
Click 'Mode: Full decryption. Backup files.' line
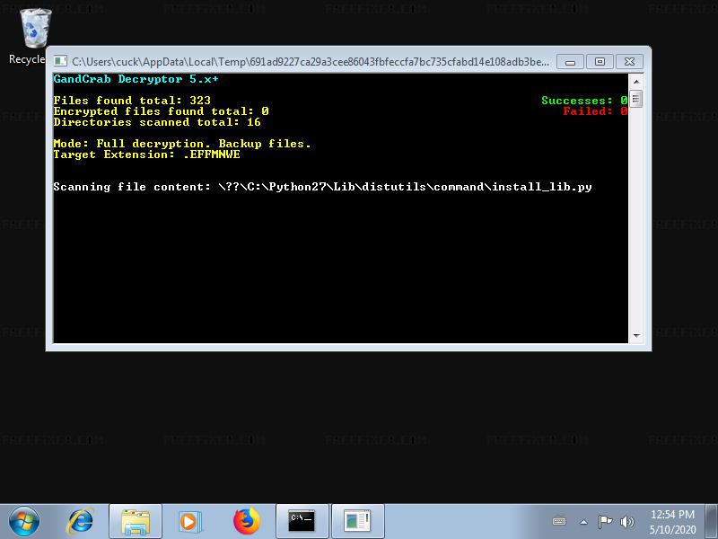point(182,144)
